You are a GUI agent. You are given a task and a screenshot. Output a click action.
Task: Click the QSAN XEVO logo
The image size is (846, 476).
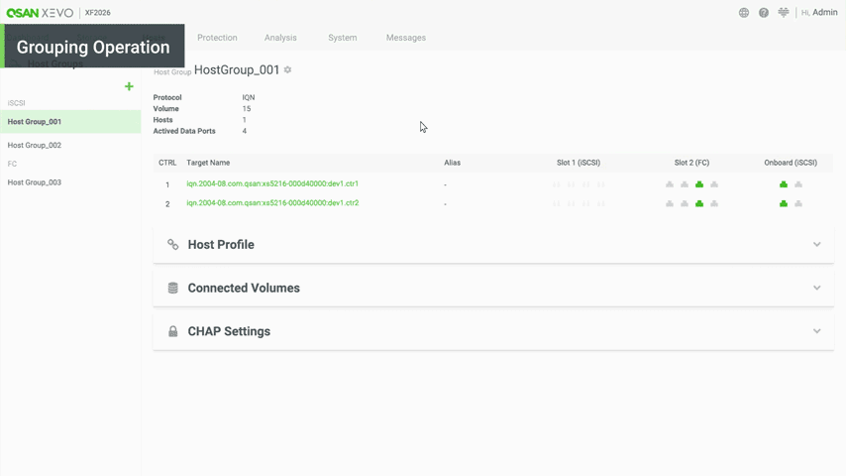coord(40,13)
